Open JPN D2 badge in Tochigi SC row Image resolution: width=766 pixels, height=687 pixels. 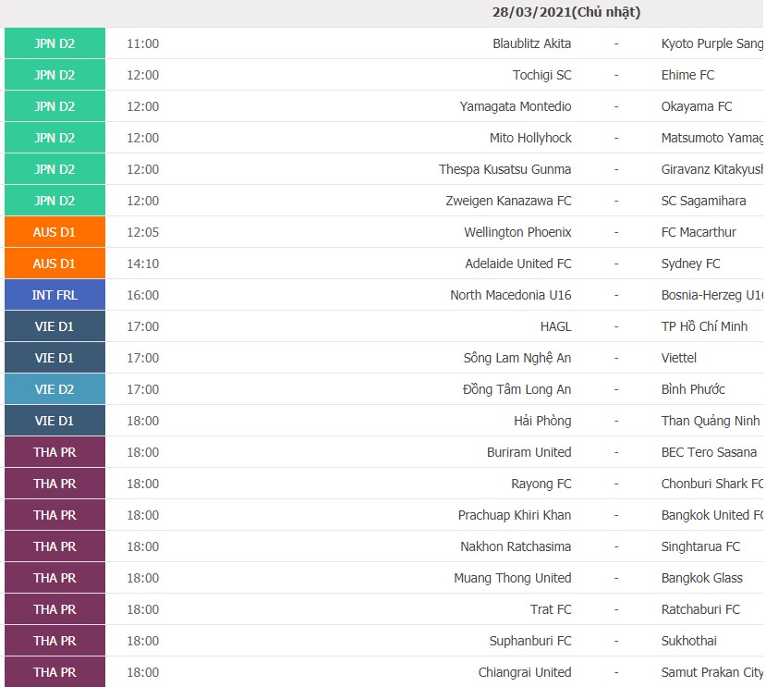[x=55, y=75]
